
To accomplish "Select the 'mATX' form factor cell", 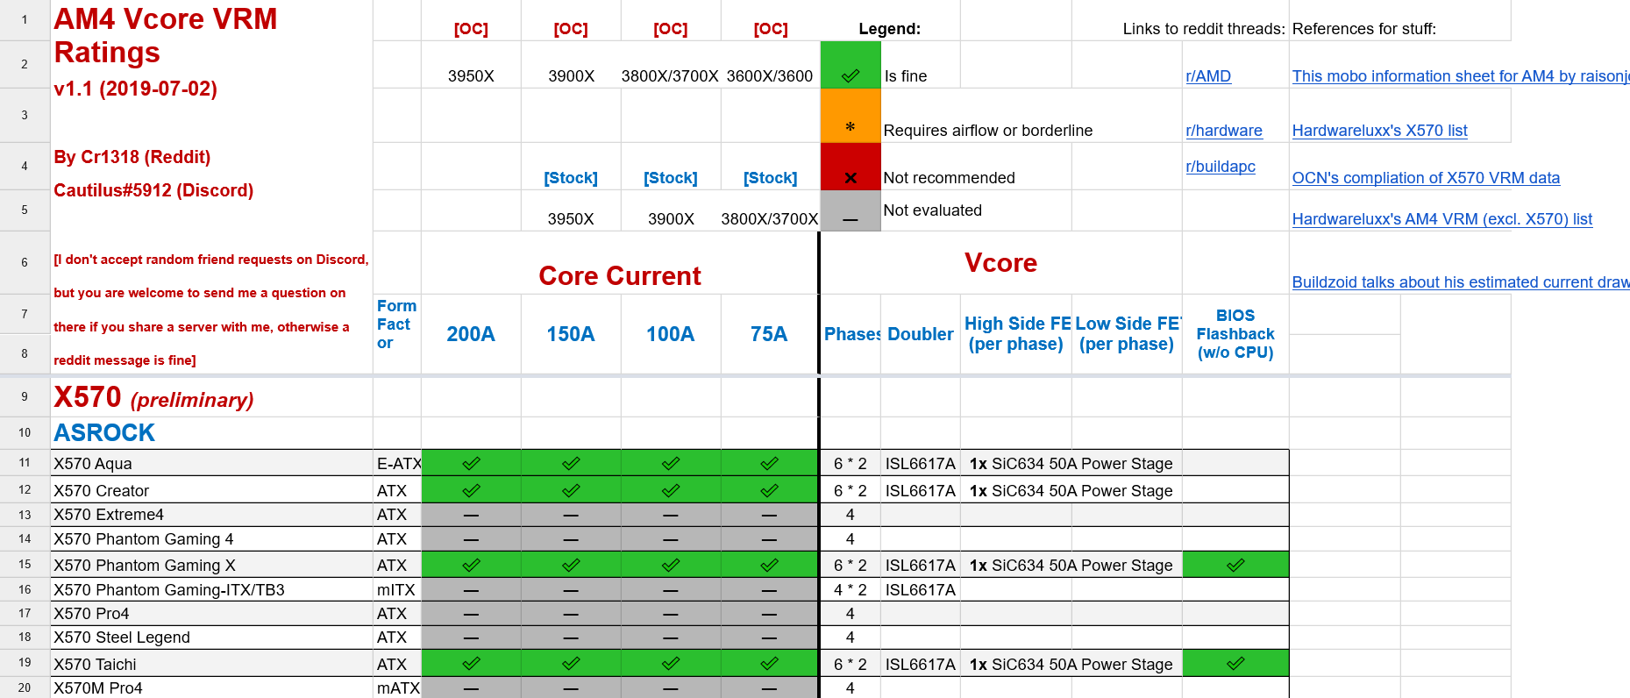I will coord(398,688).
